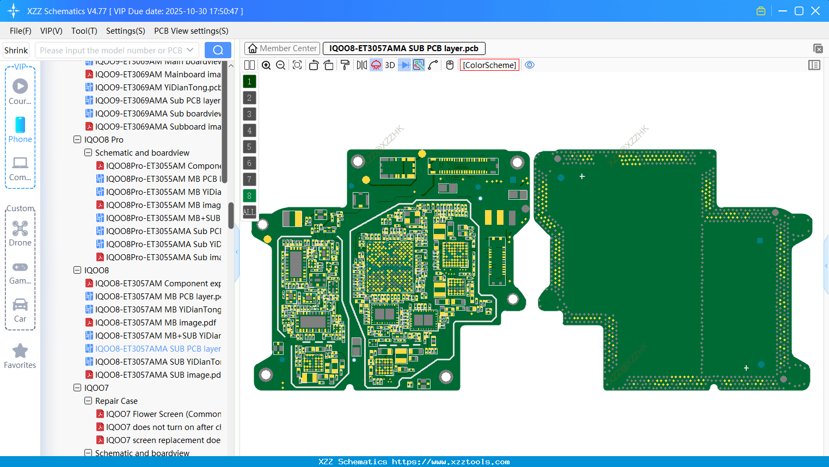This screenshot has height=467, width=829.
Task: Select the paint roller brush tool
Action: coord(346,65)
